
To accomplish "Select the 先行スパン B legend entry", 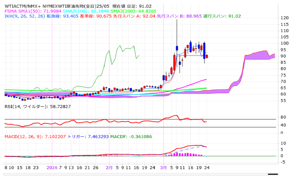I will pyautogui.click(x=179, y=16).
